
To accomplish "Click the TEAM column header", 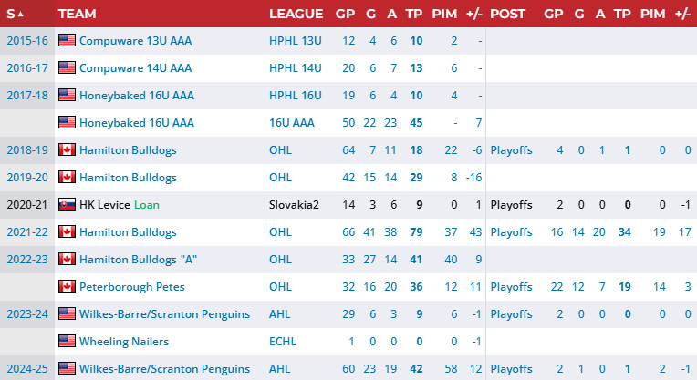I will tap(78, 14).
